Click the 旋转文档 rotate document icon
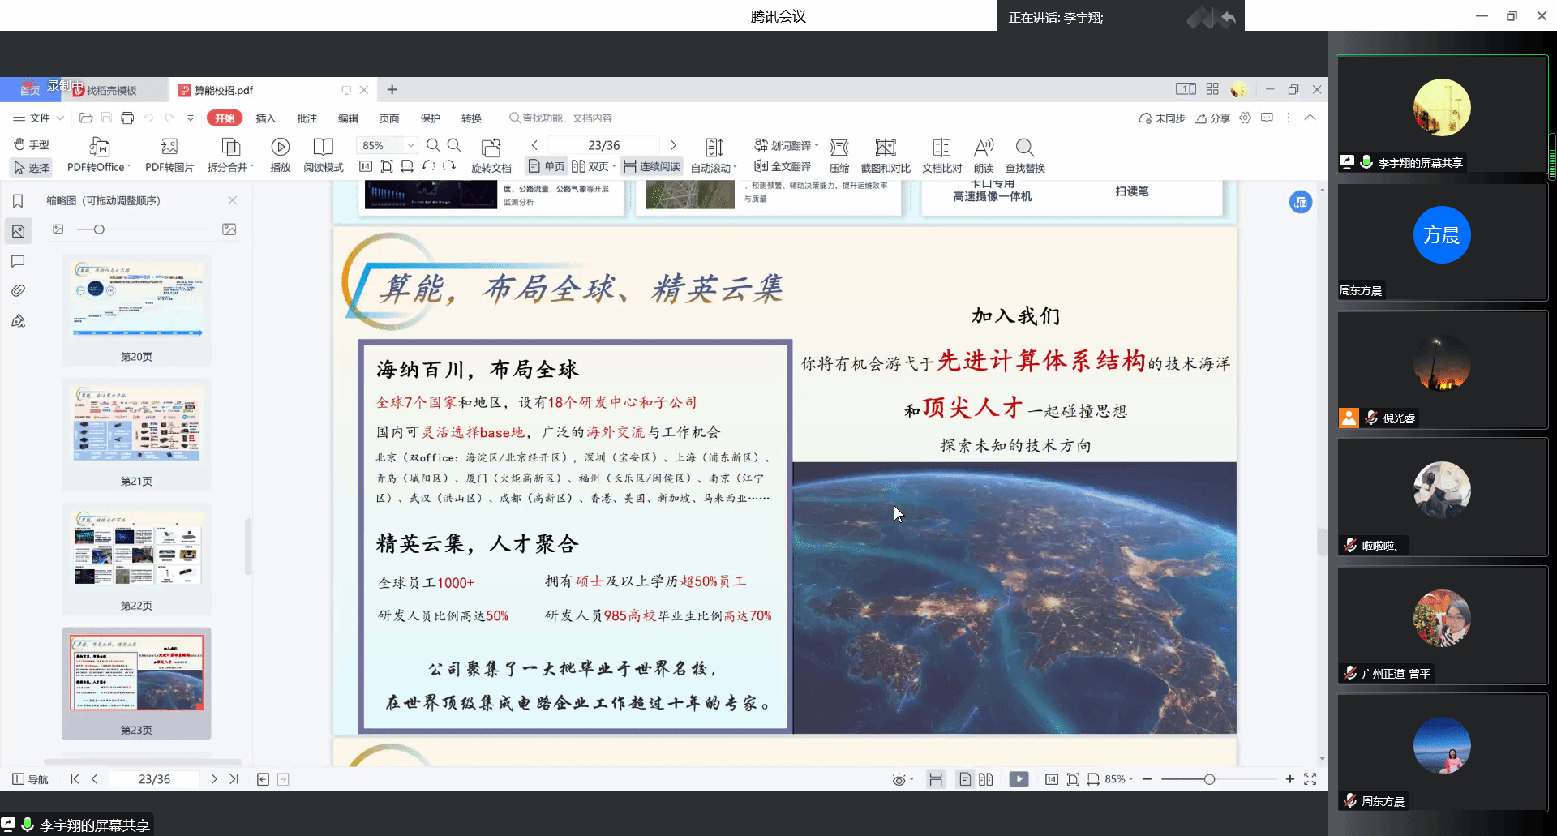Screen dimensions: 1557x836 [x=491, y=148]
